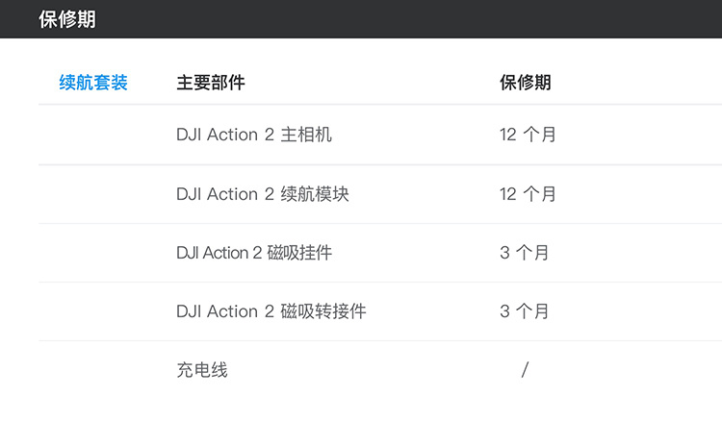The image size is (722, 421).
Task: Choose the DJI Action 2 磁吸转接件 entry
Action: (271, 311)
